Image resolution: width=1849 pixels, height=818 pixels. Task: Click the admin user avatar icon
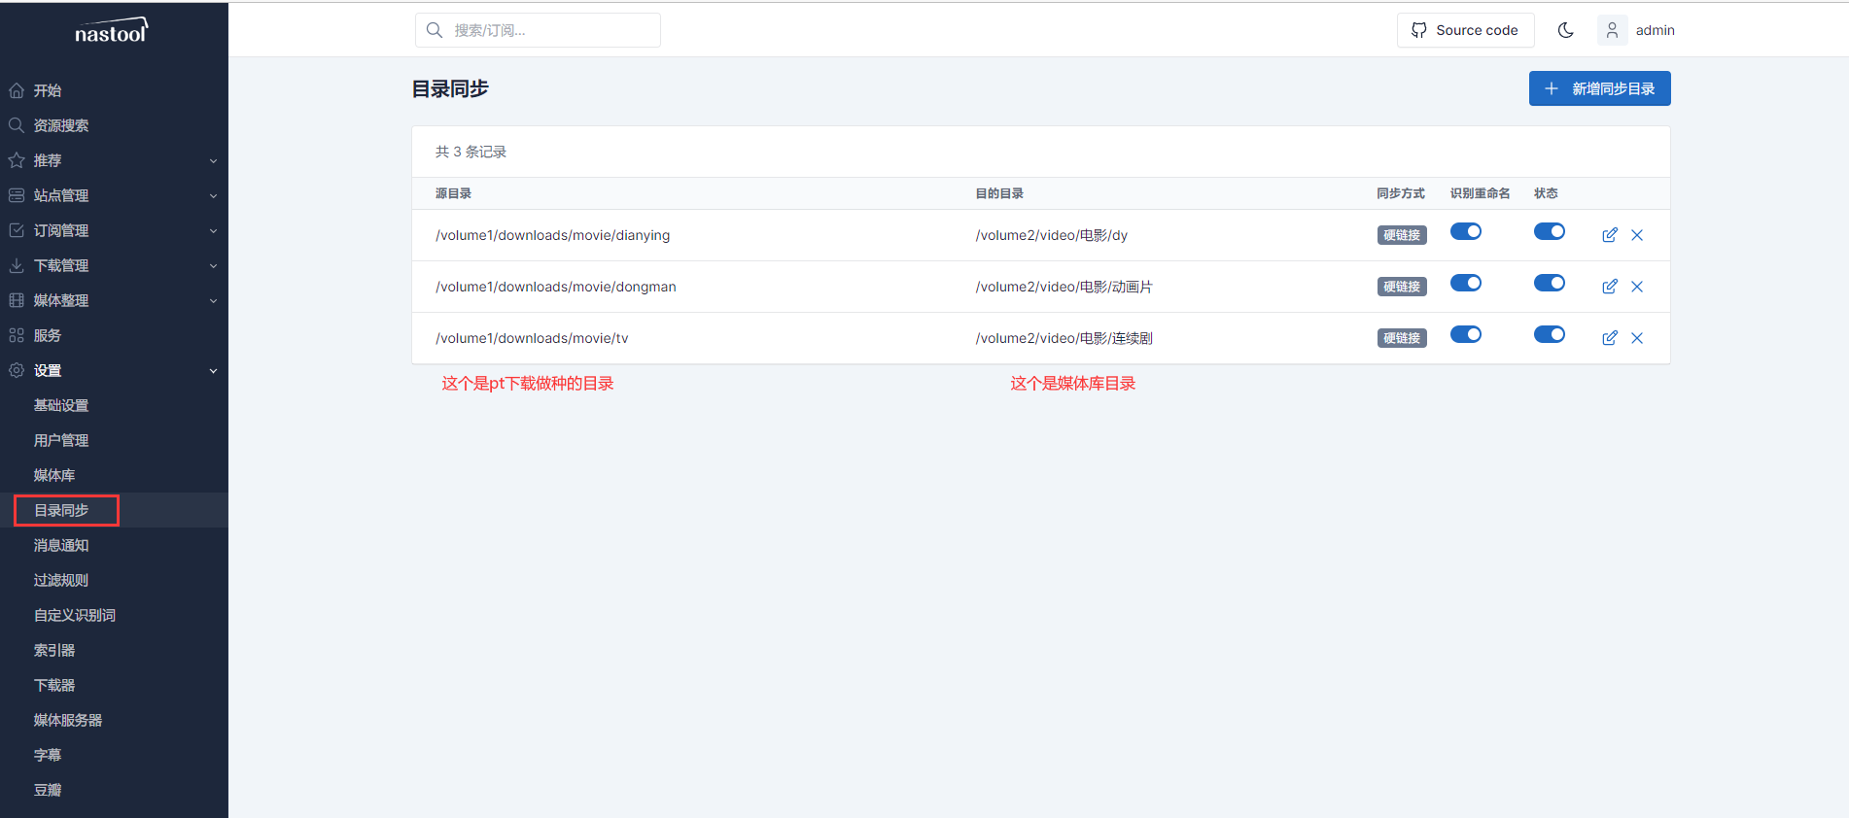pyautogui.click(x=1612, y=30)
